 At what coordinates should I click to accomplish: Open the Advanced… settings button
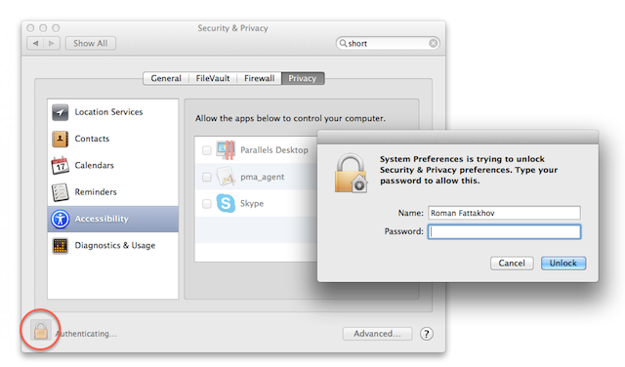tap(377, 334)
